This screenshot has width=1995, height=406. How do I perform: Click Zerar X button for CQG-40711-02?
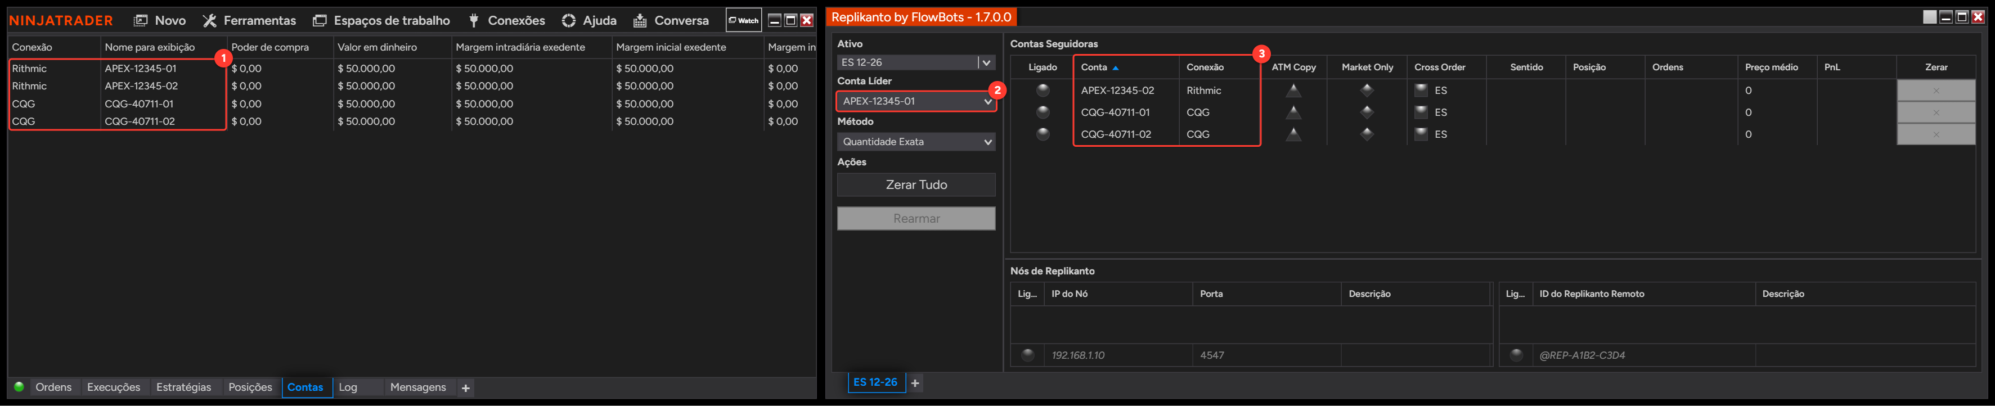click(x=1935, y=134)
